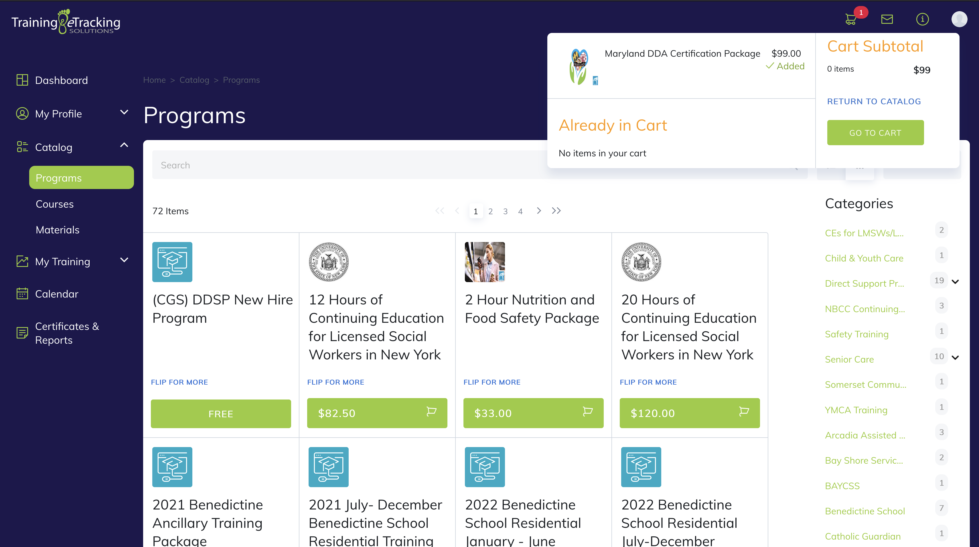The height and width of the screenshot is (547, 979).
Task: Select the Materials submenu item
Action: pos(57,230)
